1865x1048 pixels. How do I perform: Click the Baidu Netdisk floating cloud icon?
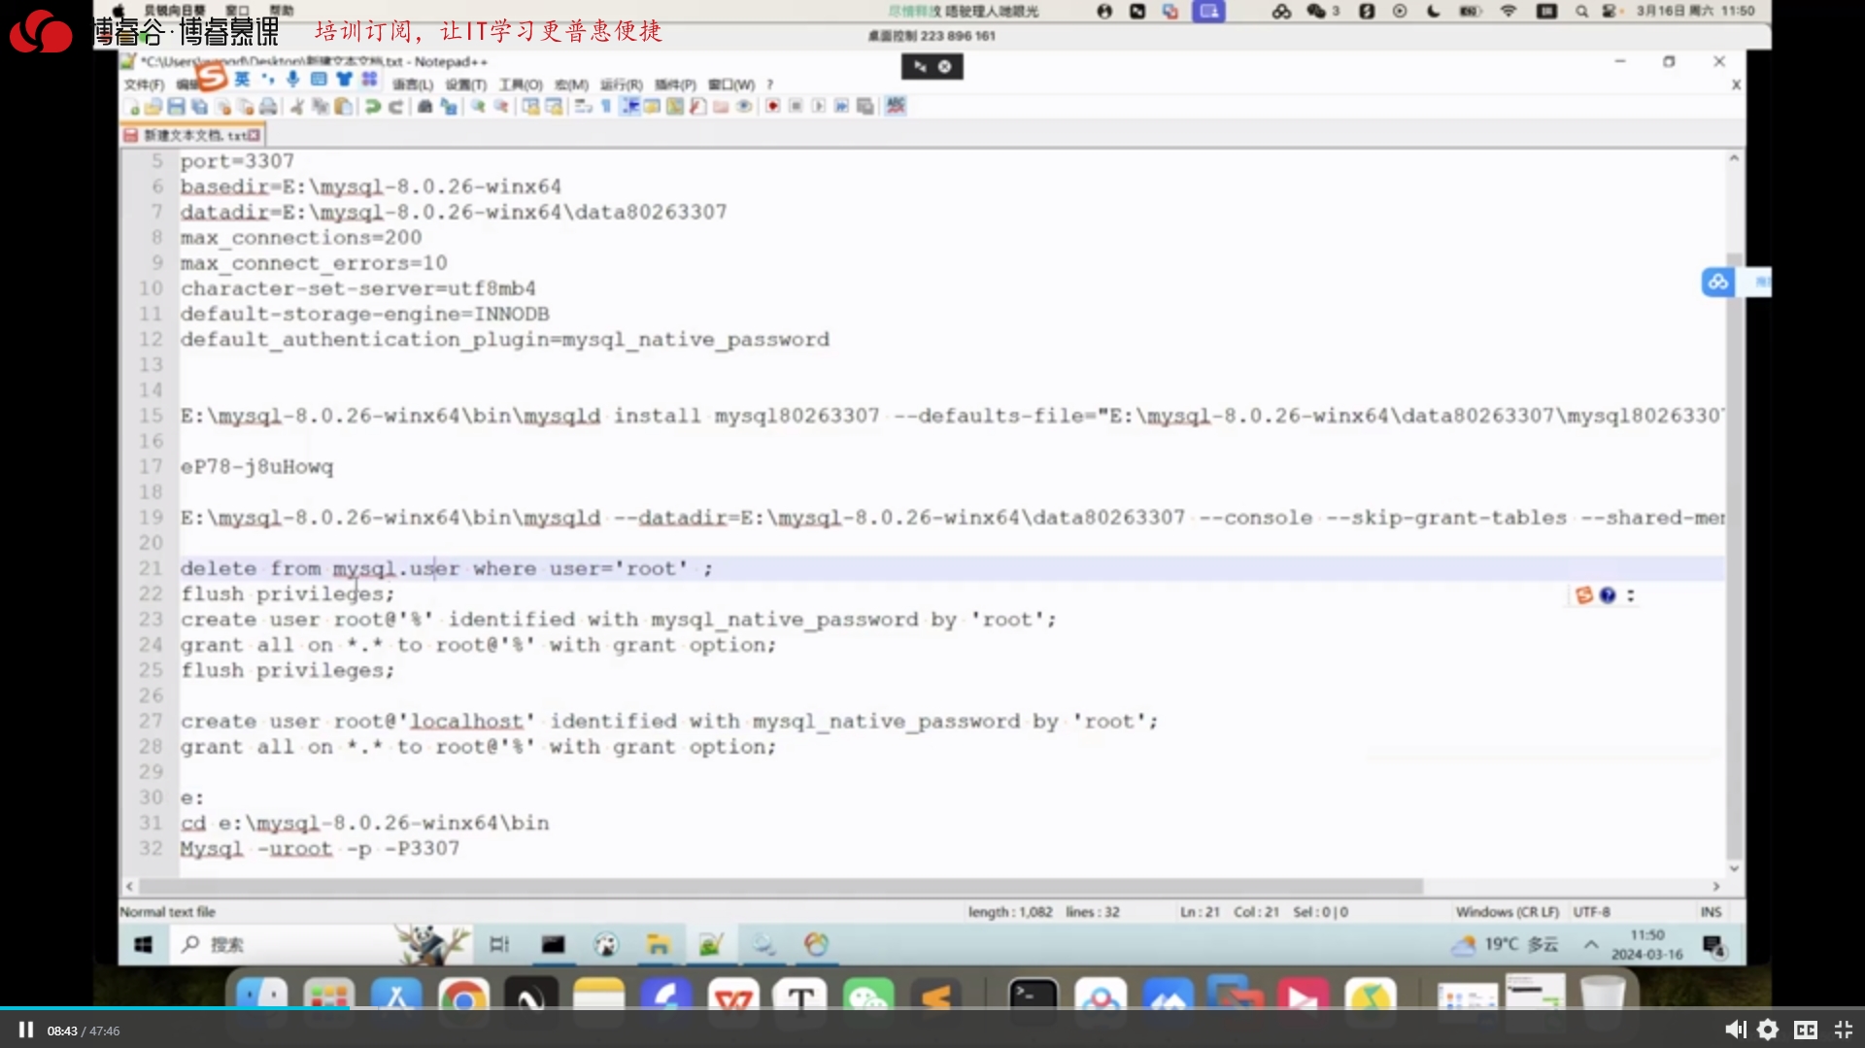coord(1717,282)
